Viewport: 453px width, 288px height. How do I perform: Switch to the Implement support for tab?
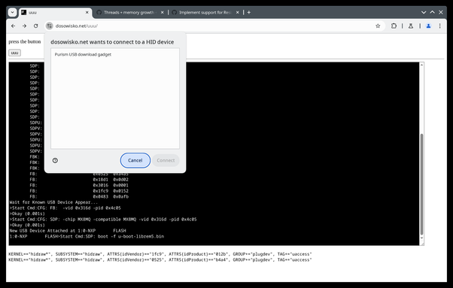coord(205,13)
